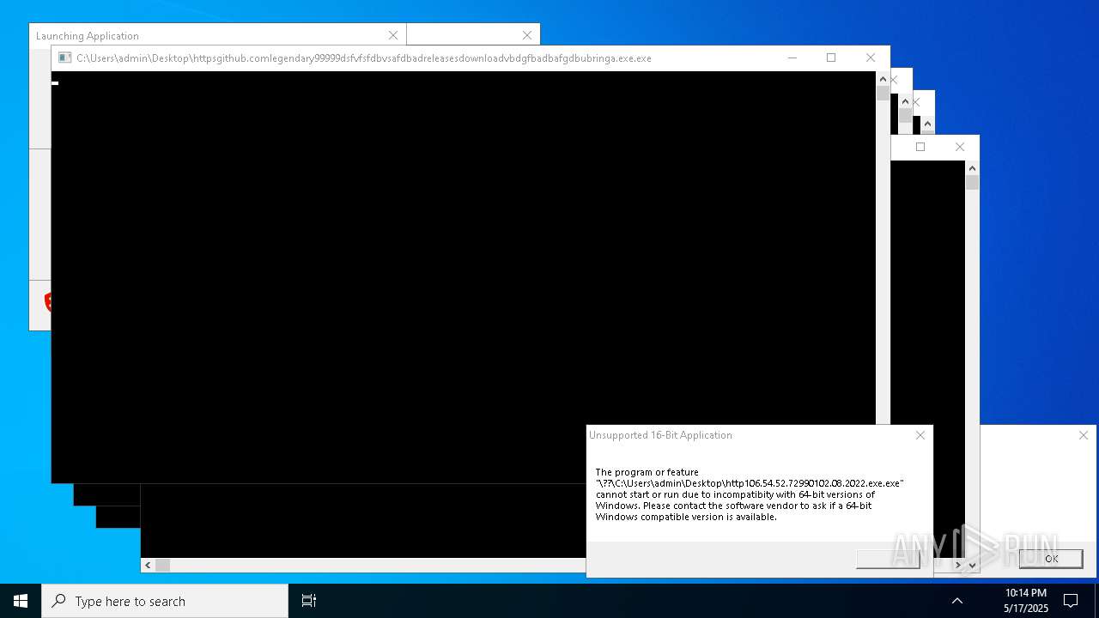Maximize the bubringa.exe.exe console window

tap(831, 58)
